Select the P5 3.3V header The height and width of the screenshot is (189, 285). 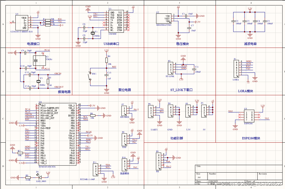(x=188, y=111)
